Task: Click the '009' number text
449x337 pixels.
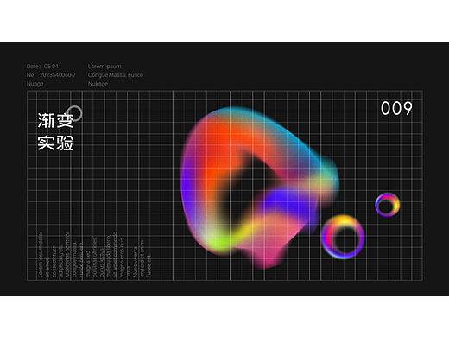Action: point(396,108)
